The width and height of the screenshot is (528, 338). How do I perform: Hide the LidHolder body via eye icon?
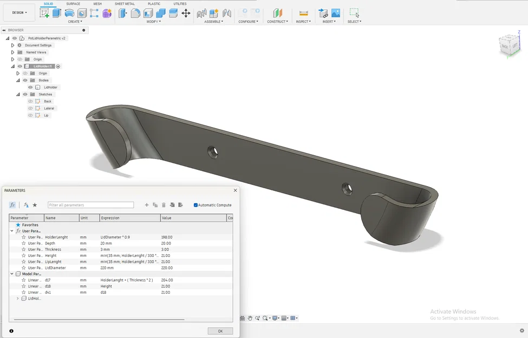30,87
